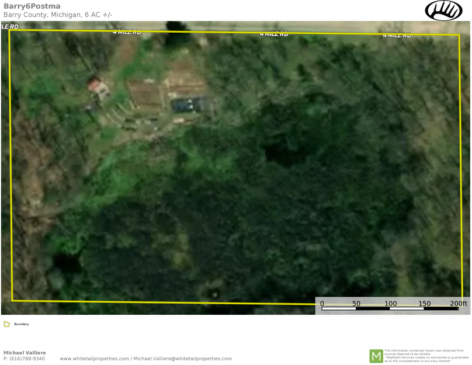Viewport: 472px width, 365px height.
Task: Click the rightmost 4 MILE RD label
Action: click(x=397, y=35)
